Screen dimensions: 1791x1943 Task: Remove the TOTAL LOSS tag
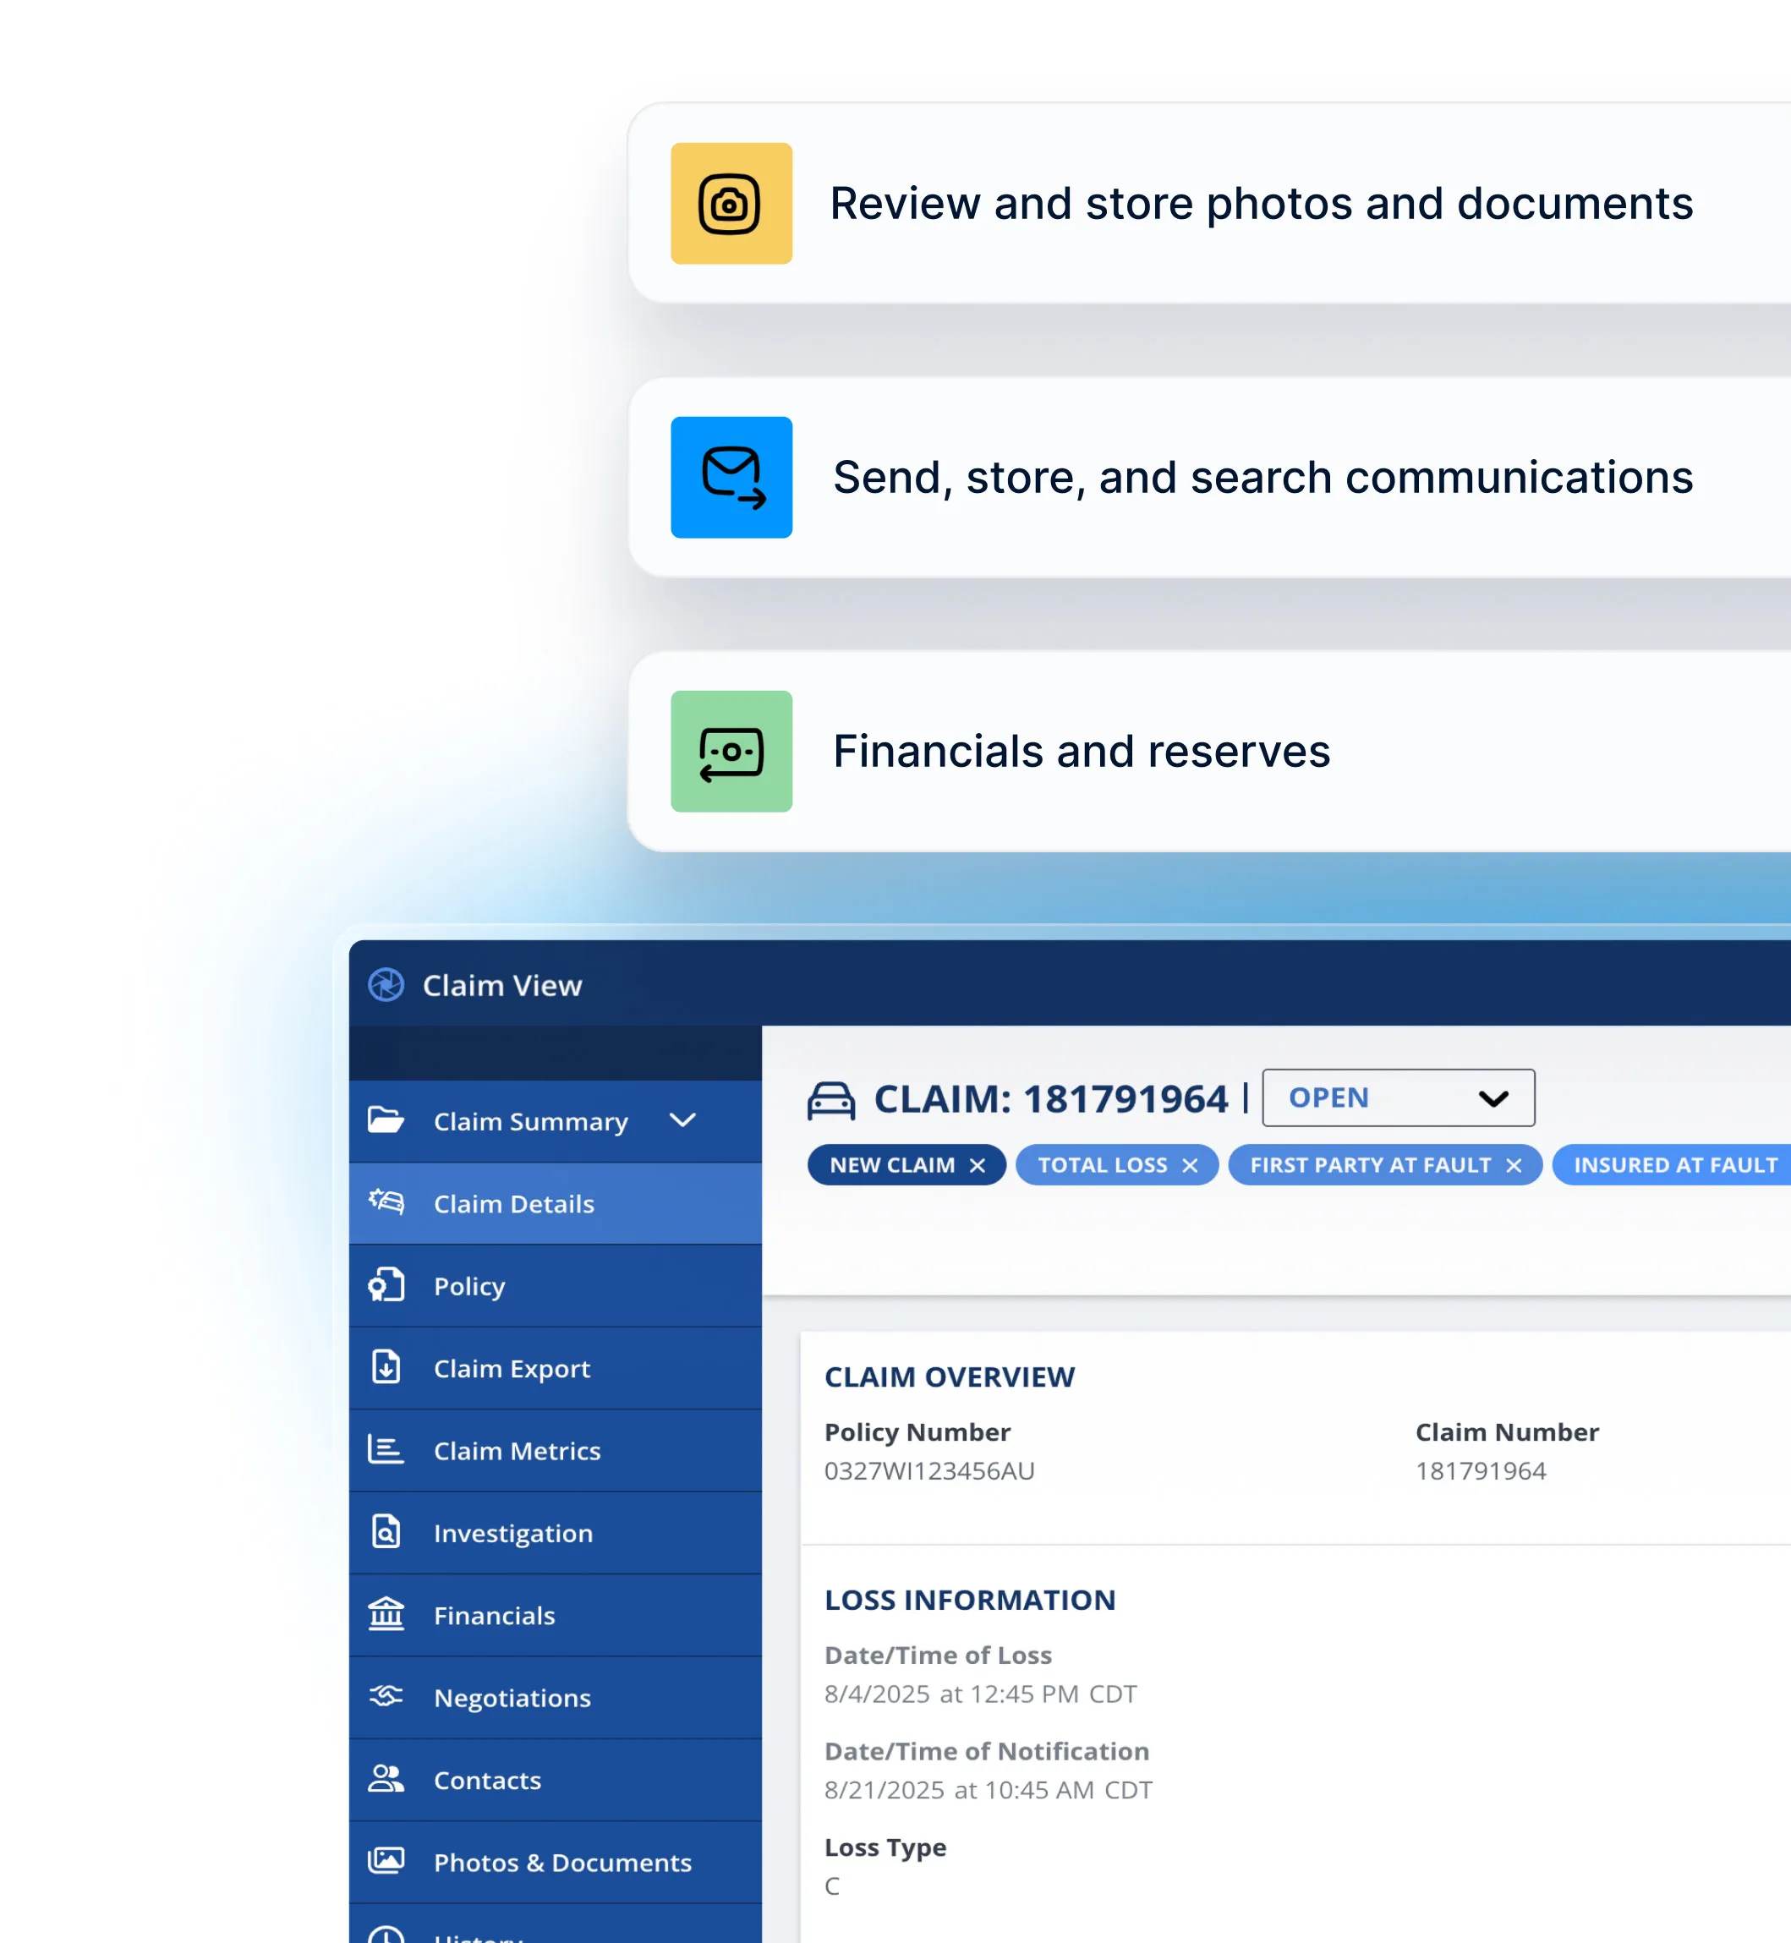1189,1165
